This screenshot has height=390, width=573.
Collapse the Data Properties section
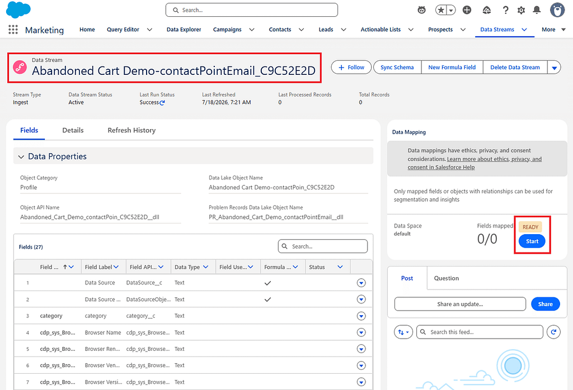coord(21,156)
